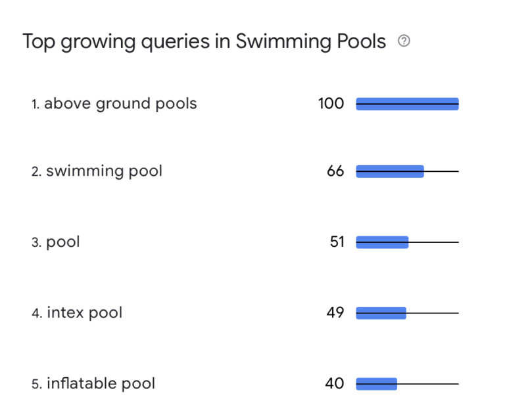This screenshot has height=420, width=505.
Task: Click the blue bar next to score 40
Action: pyautogui.click(x=377, y=383)
